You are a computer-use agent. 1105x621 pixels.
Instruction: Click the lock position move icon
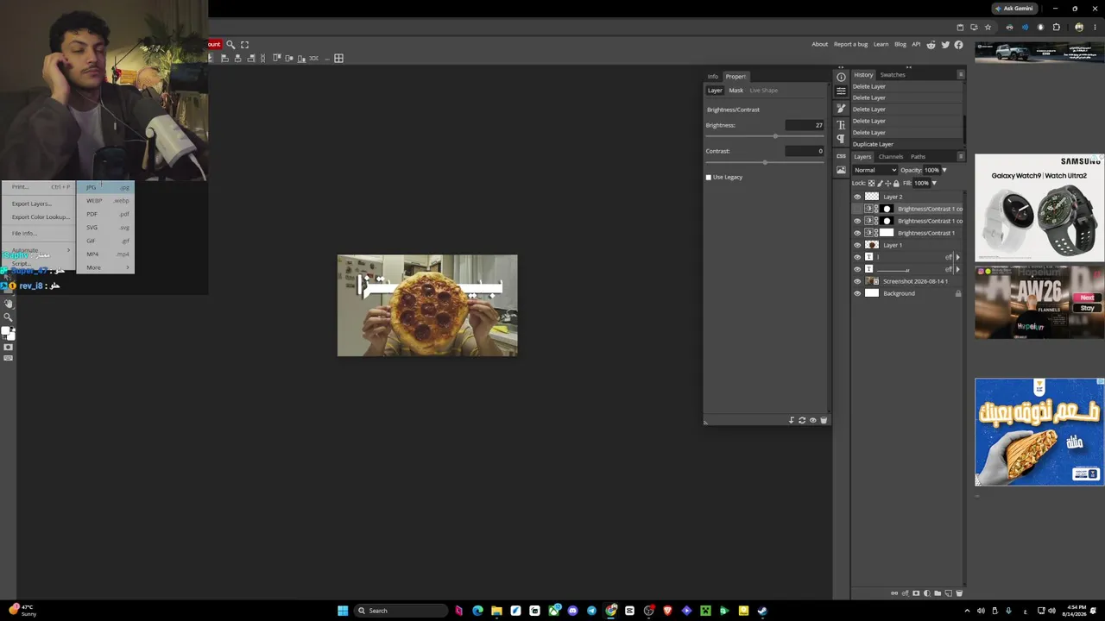[887, 183]
